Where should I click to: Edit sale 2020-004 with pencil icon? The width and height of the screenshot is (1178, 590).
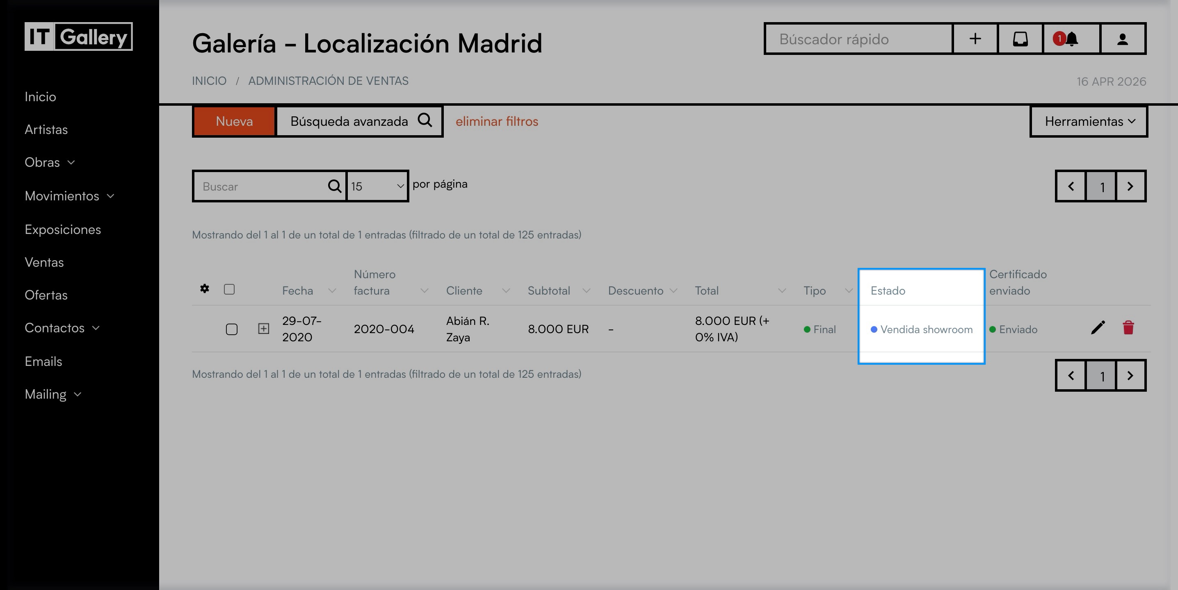(1098, 328)
